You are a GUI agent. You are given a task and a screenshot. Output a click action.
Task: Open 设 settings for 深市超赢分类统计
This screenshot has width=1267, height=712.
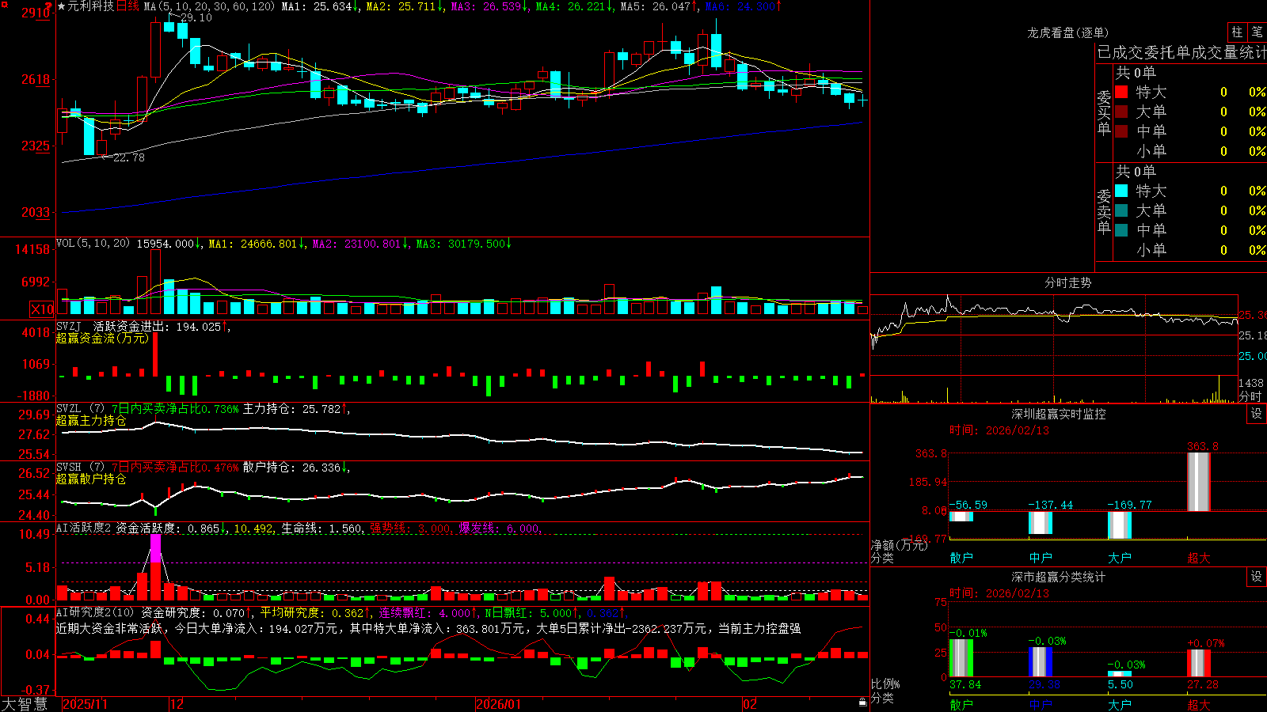pyautogui.click(x=1257, y=577)
